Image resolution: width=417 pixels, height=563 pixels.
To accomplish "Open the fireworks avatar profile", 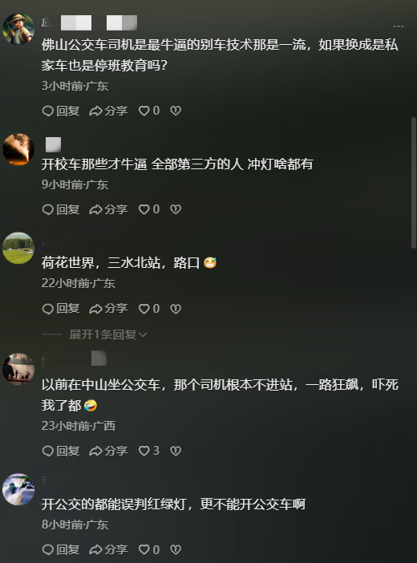I will coord(18,150).
